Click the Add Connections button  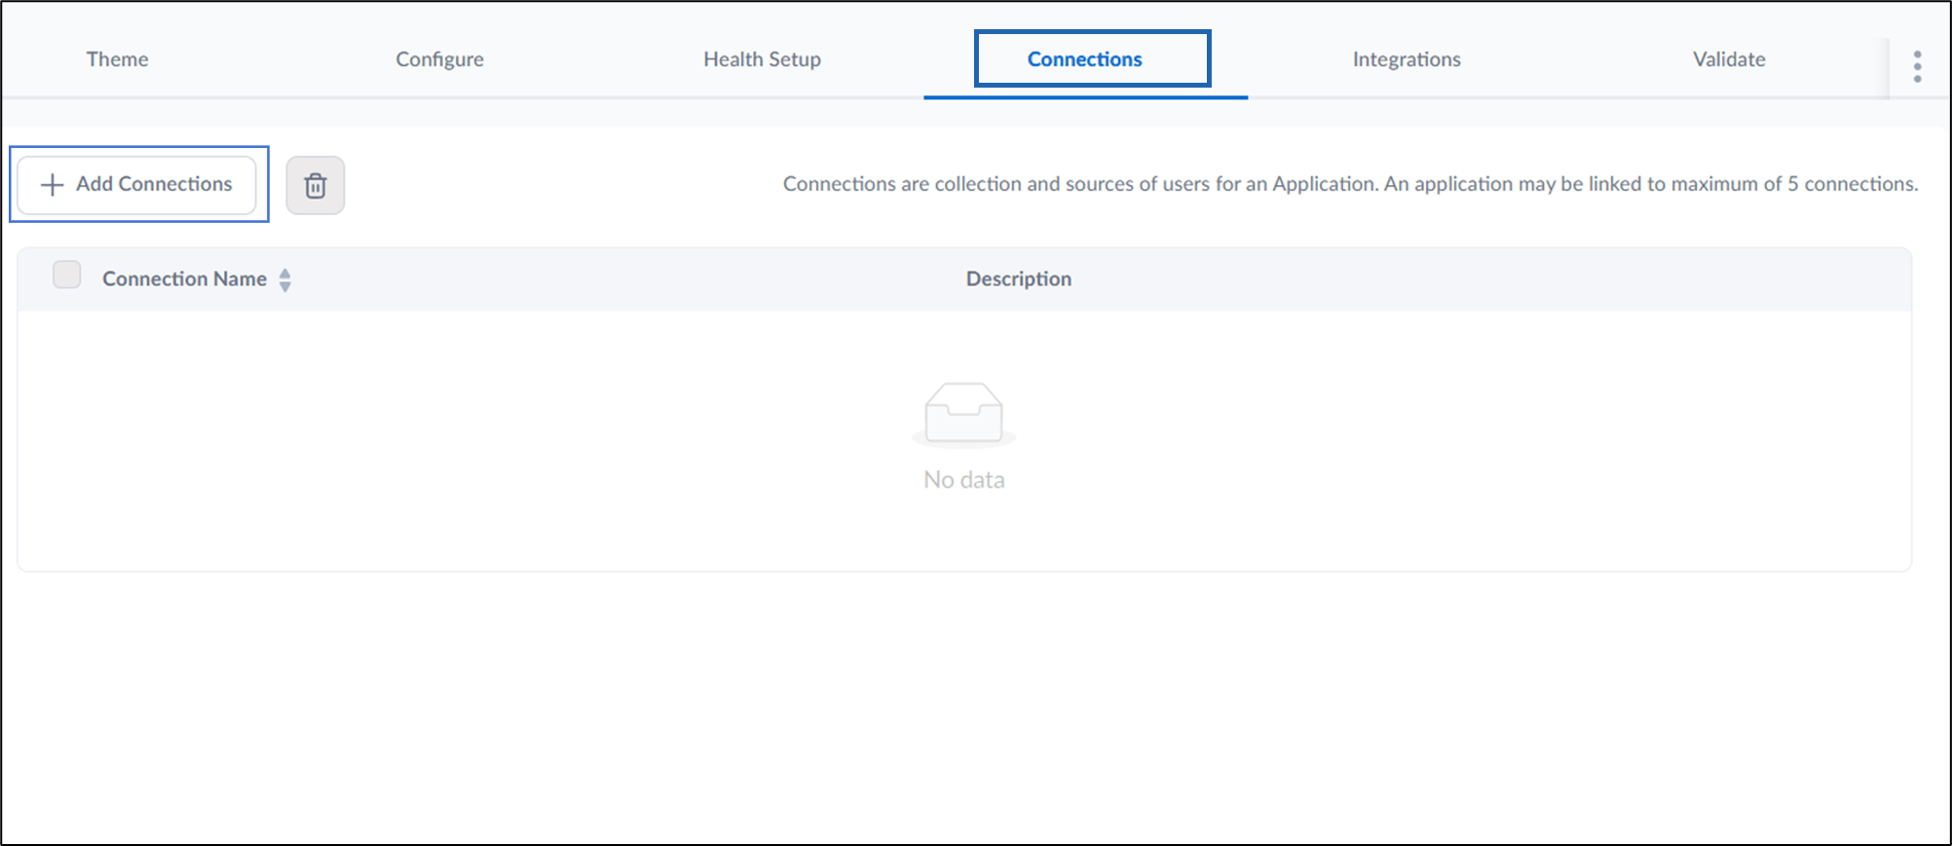coord(136,184)
